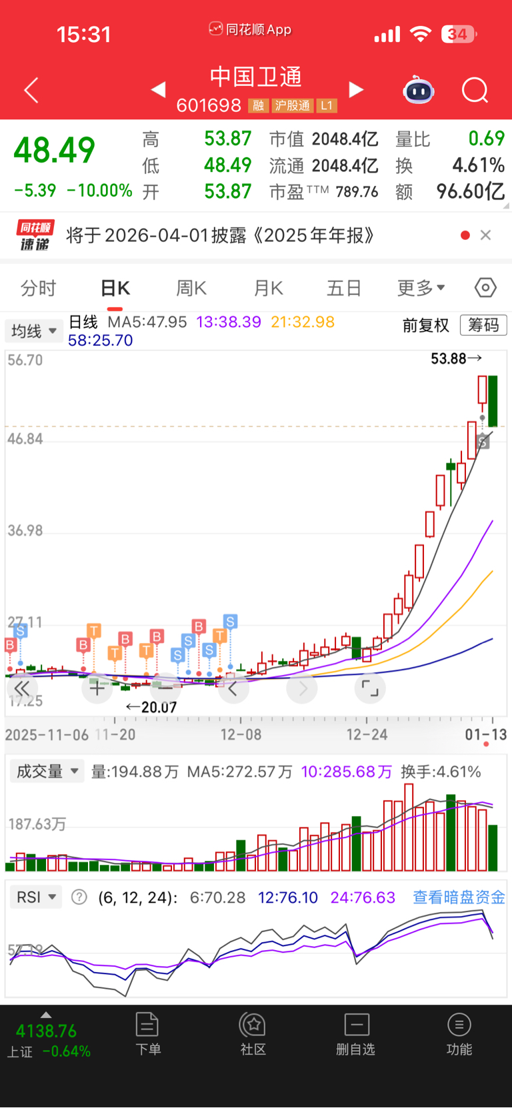Switch to 周K weekly tab

click(x=191, y=288)
